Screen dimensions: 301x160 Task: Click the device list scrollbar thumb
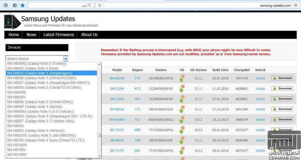click(x=99, y=135)
